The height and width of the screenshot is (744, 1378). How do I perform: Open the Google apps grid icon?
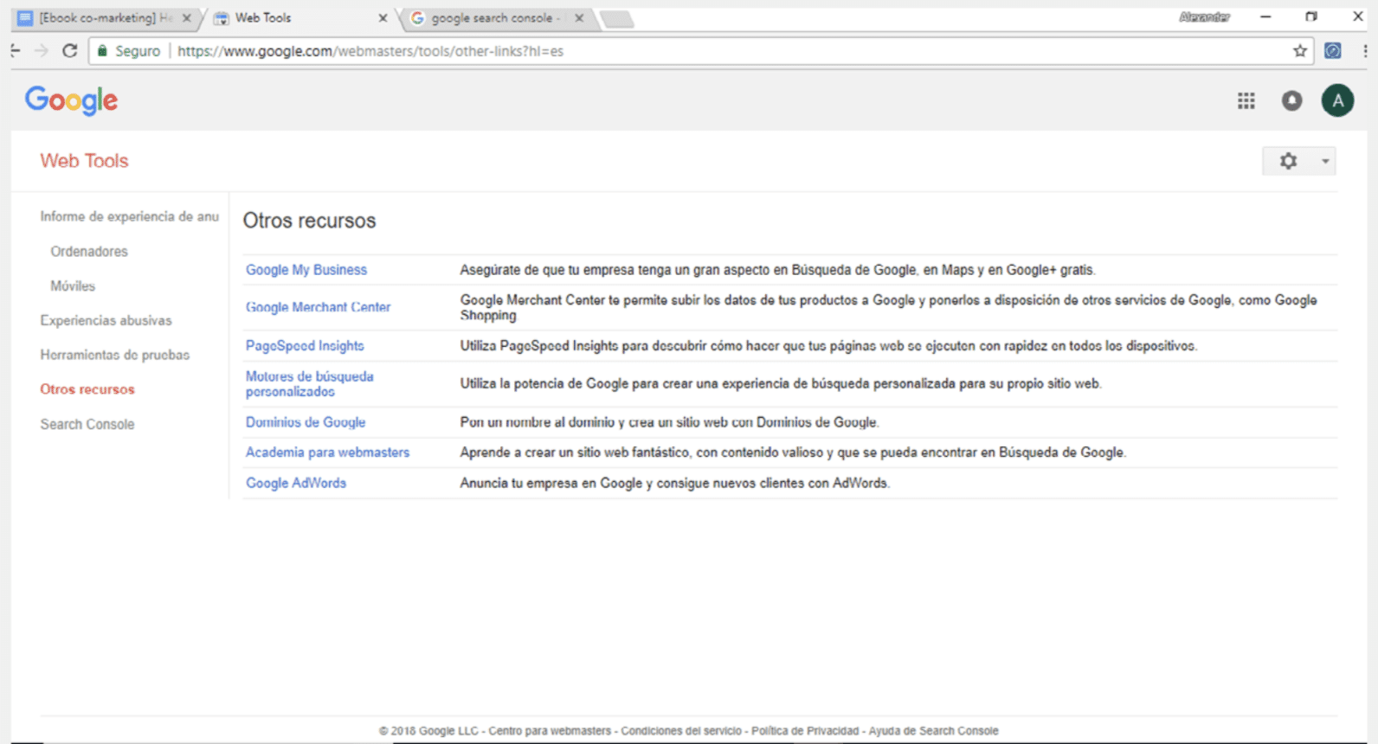[x=1246, y=101]
